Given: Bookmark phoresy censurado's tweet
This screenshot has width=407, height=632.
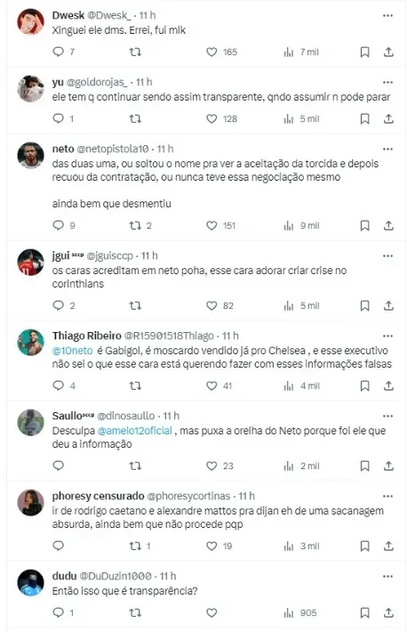Looking at the screenshot, I should point(364,547).
